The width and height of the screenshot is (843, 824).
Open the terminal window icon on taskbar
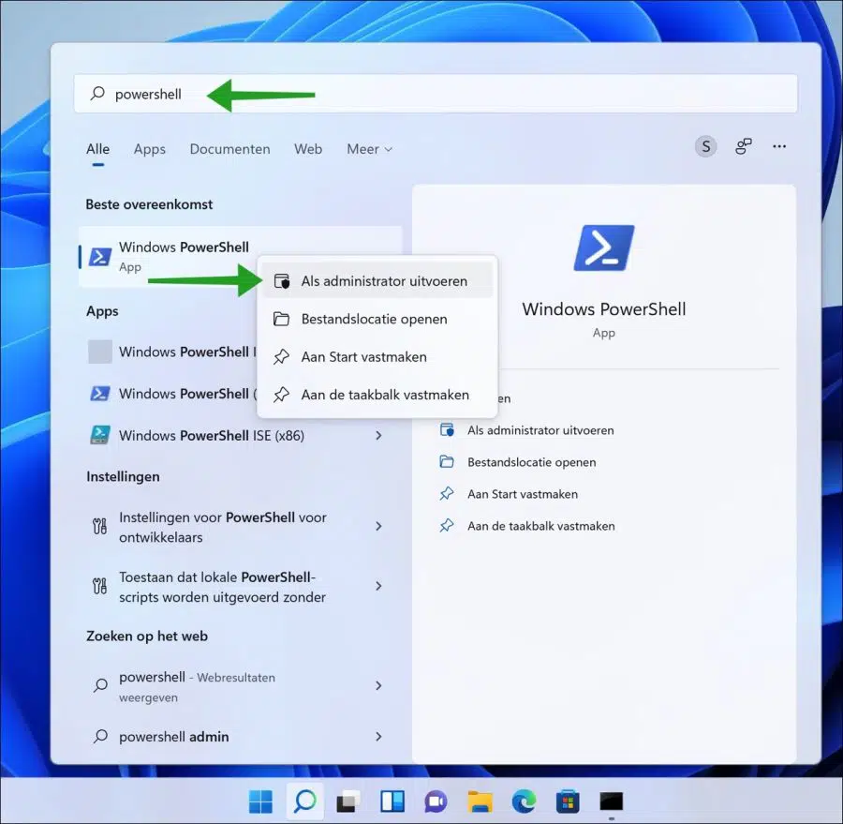pos(612,802)
